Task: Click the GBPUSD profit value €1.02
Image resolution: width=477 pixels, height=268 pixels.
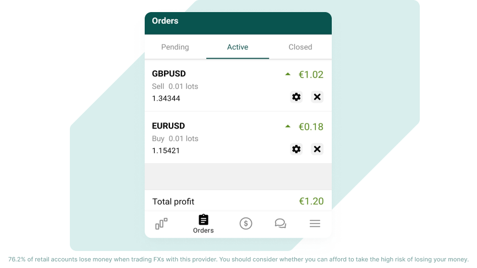Action: pyautogui.click(x=311, y=75)
